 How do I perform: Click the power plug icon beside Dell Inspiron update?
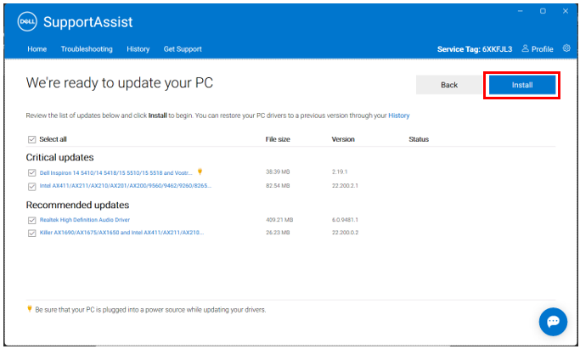coord(200,172)
